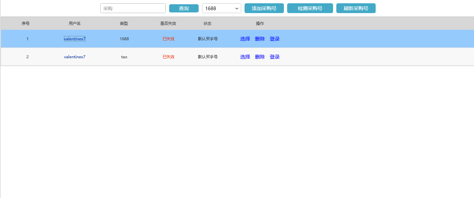Open the valentinex7 username link in row 1
Image resolution: width=474 pixels, height=198 pixels.
click(x=74, y=39)
